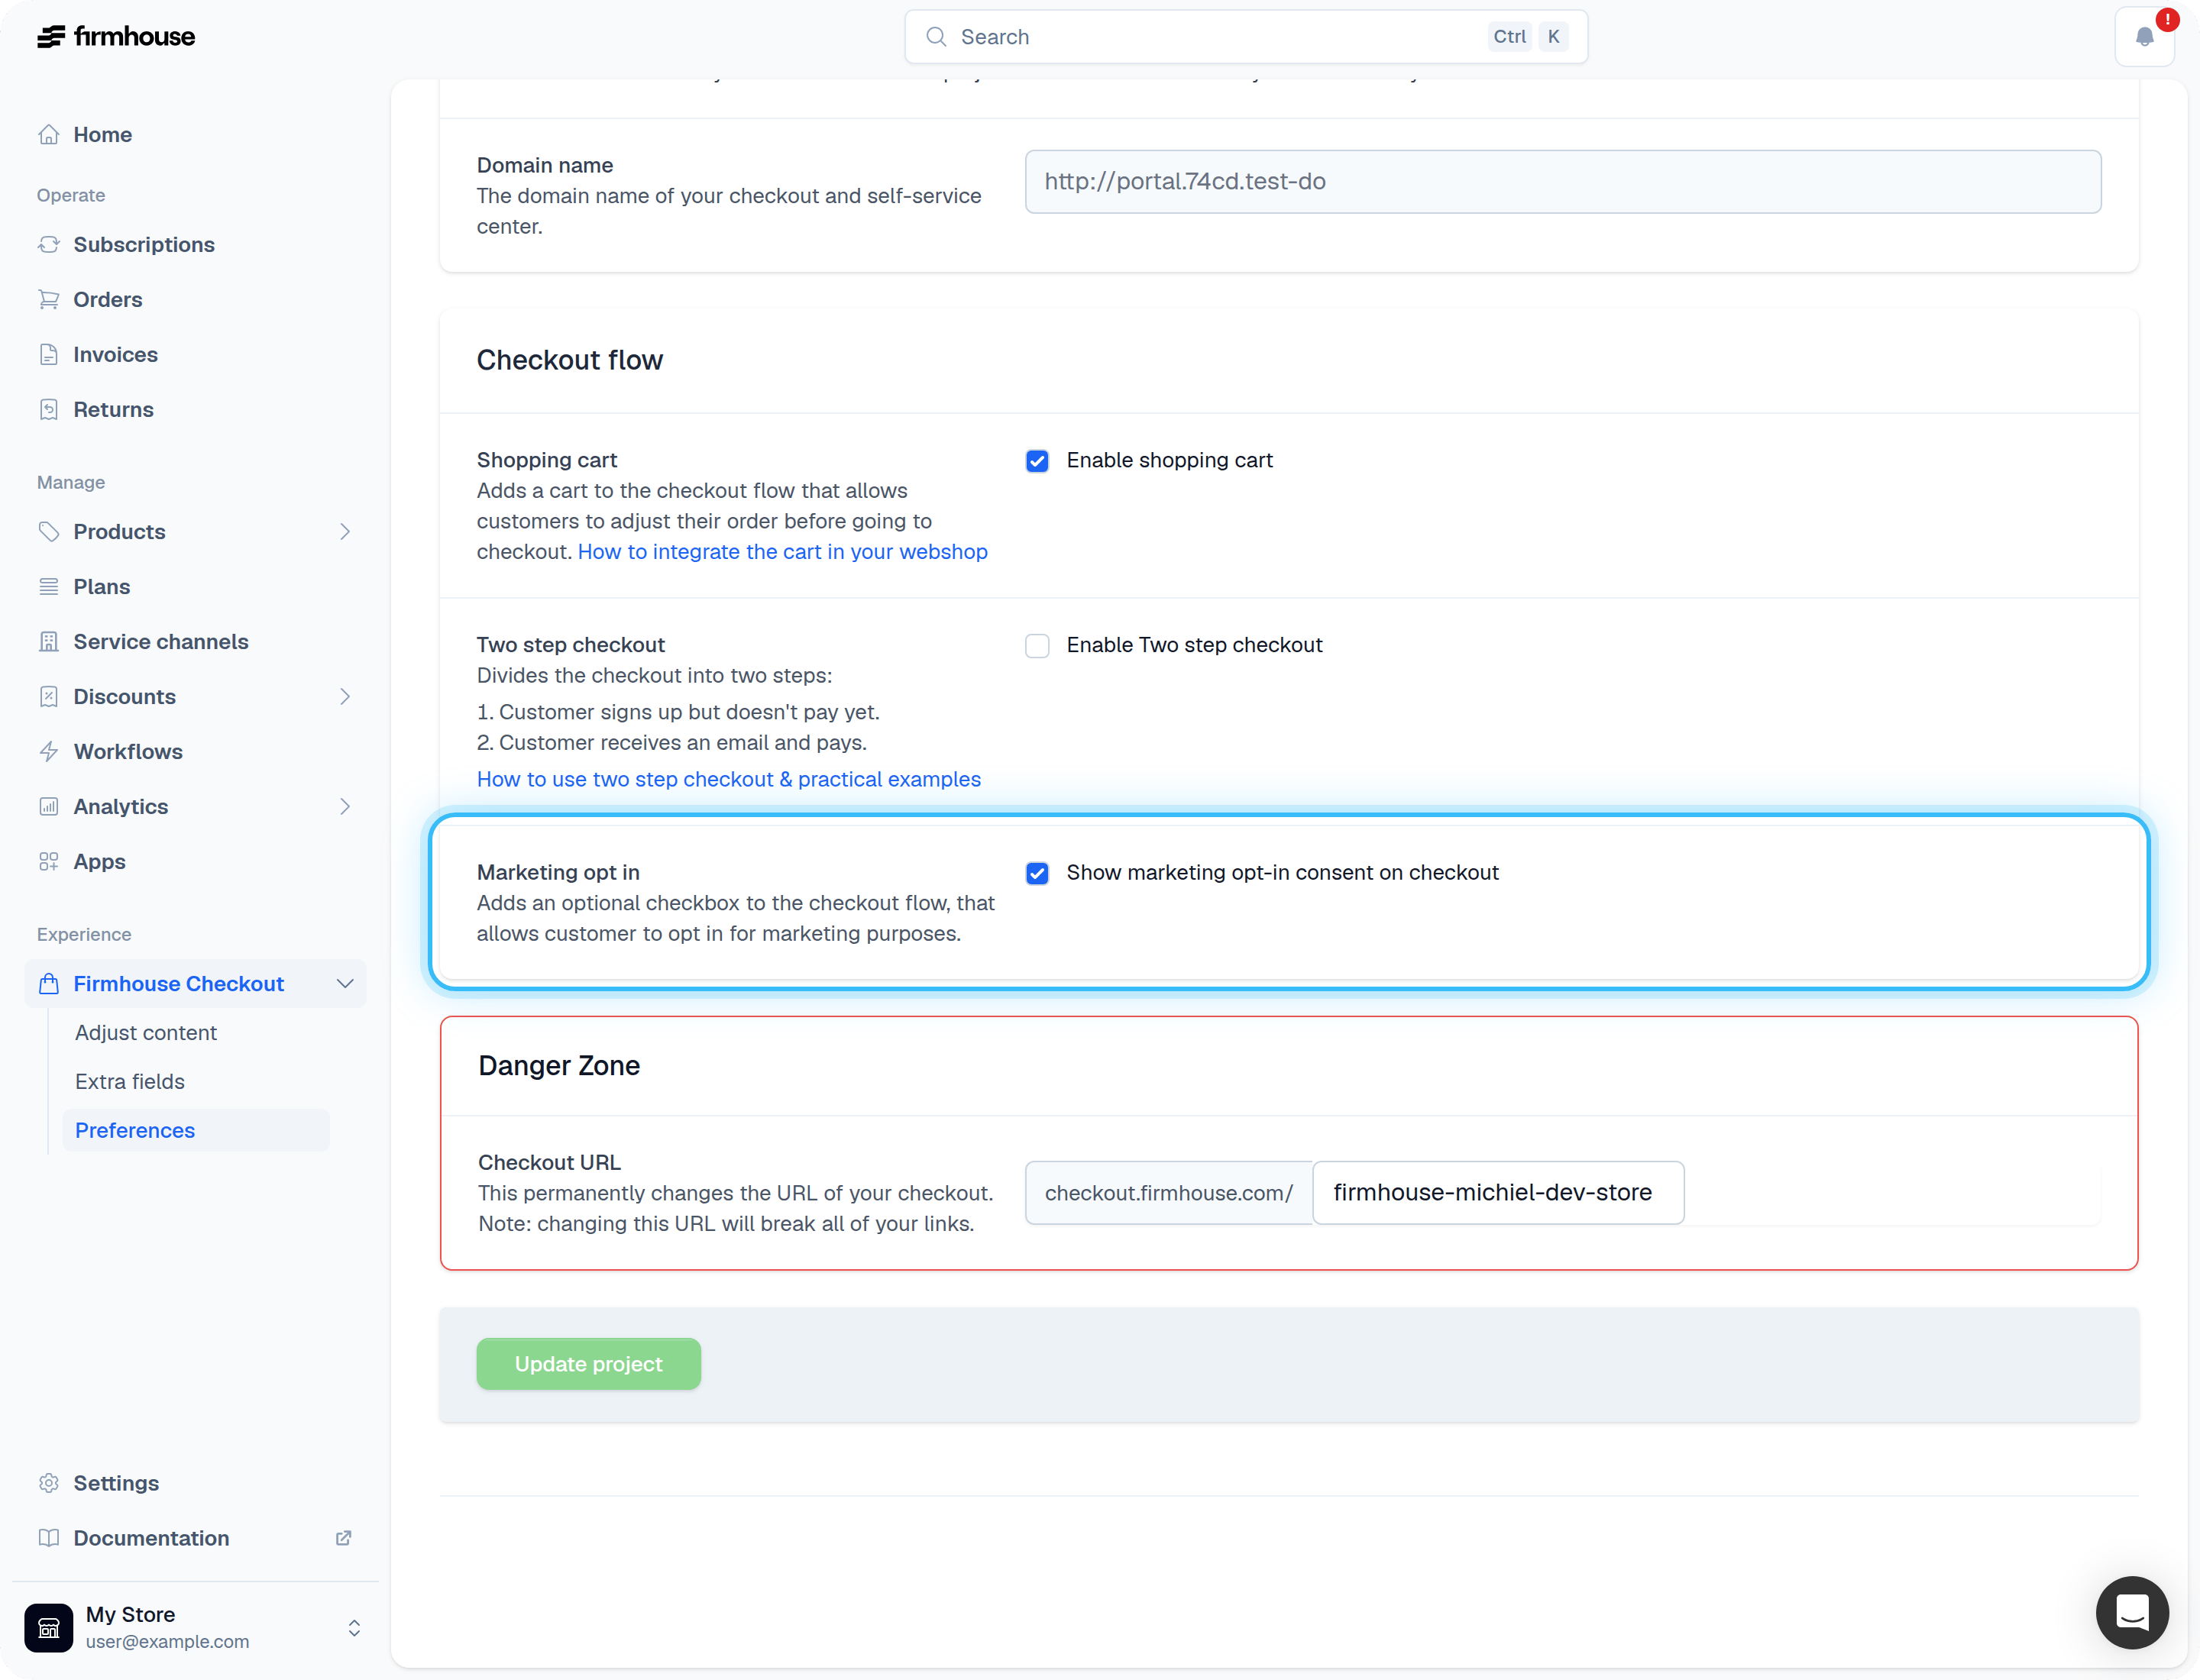Edit the Checkout URL slug field
Viewport: 2200px width, 1680px height.
point(1498,1192)
